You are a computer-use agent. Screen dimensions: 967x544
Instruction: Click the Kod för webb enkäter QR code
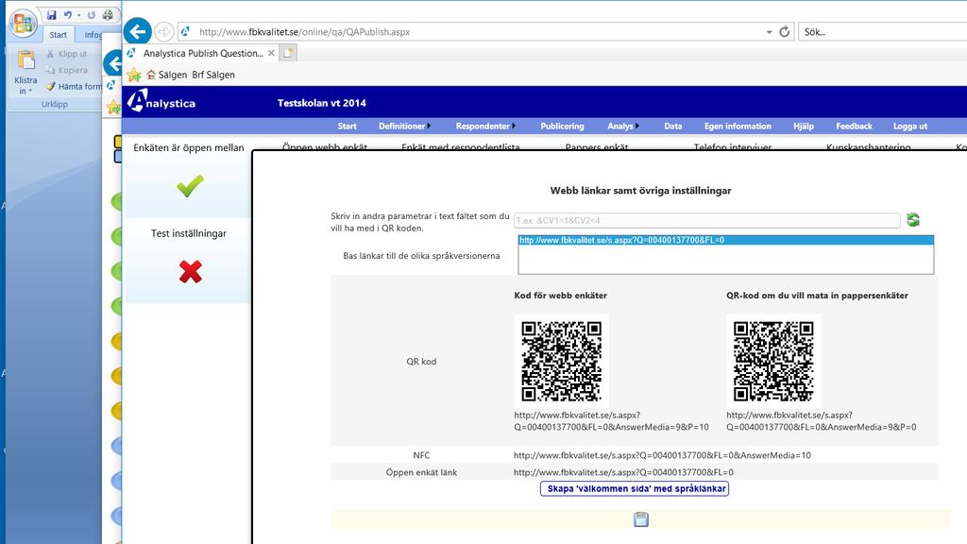tap(561, 361)
